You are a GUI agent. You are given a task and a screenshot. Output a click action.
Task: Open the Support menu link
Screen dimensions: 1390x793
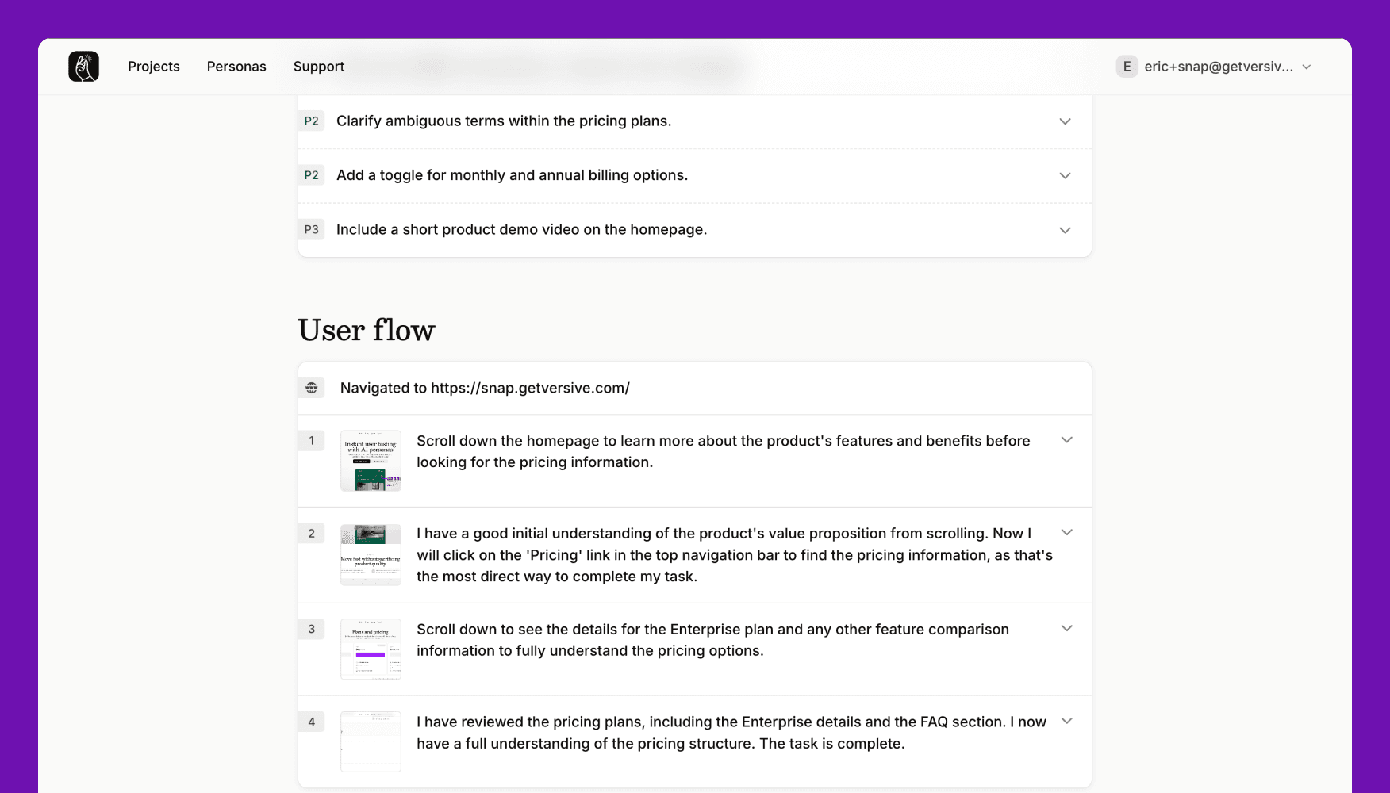[319, 67]
